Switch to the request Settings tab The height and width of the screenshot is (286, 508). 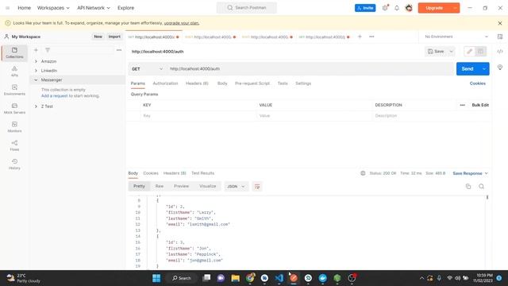[x=303, y=83]
